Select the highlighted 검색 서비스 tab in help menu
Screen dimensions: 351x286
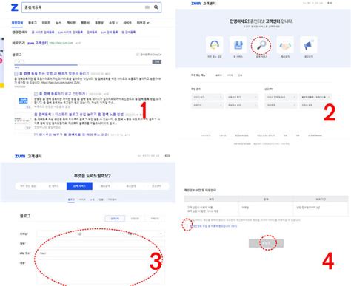tap(79, 186)
